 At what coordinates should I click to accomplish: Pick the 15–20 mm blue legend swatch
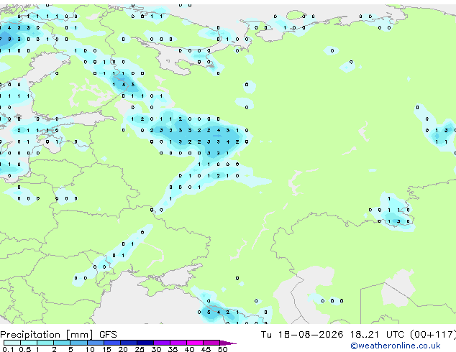point(112,343)
